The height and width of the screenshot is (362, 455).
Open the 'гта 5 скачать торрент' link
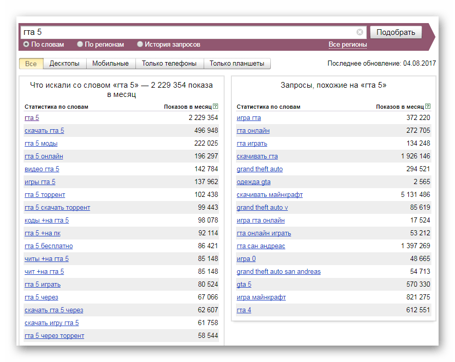(57, 207)
